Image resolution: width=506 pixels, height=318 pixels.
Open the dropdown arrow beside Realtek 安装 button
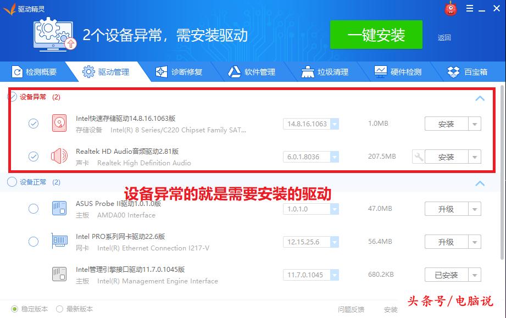[x=474, y=157]
